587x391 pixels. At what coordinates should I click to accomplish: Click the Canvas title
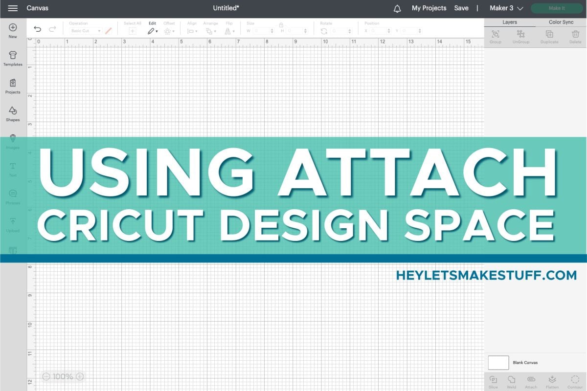click(38, 8)
